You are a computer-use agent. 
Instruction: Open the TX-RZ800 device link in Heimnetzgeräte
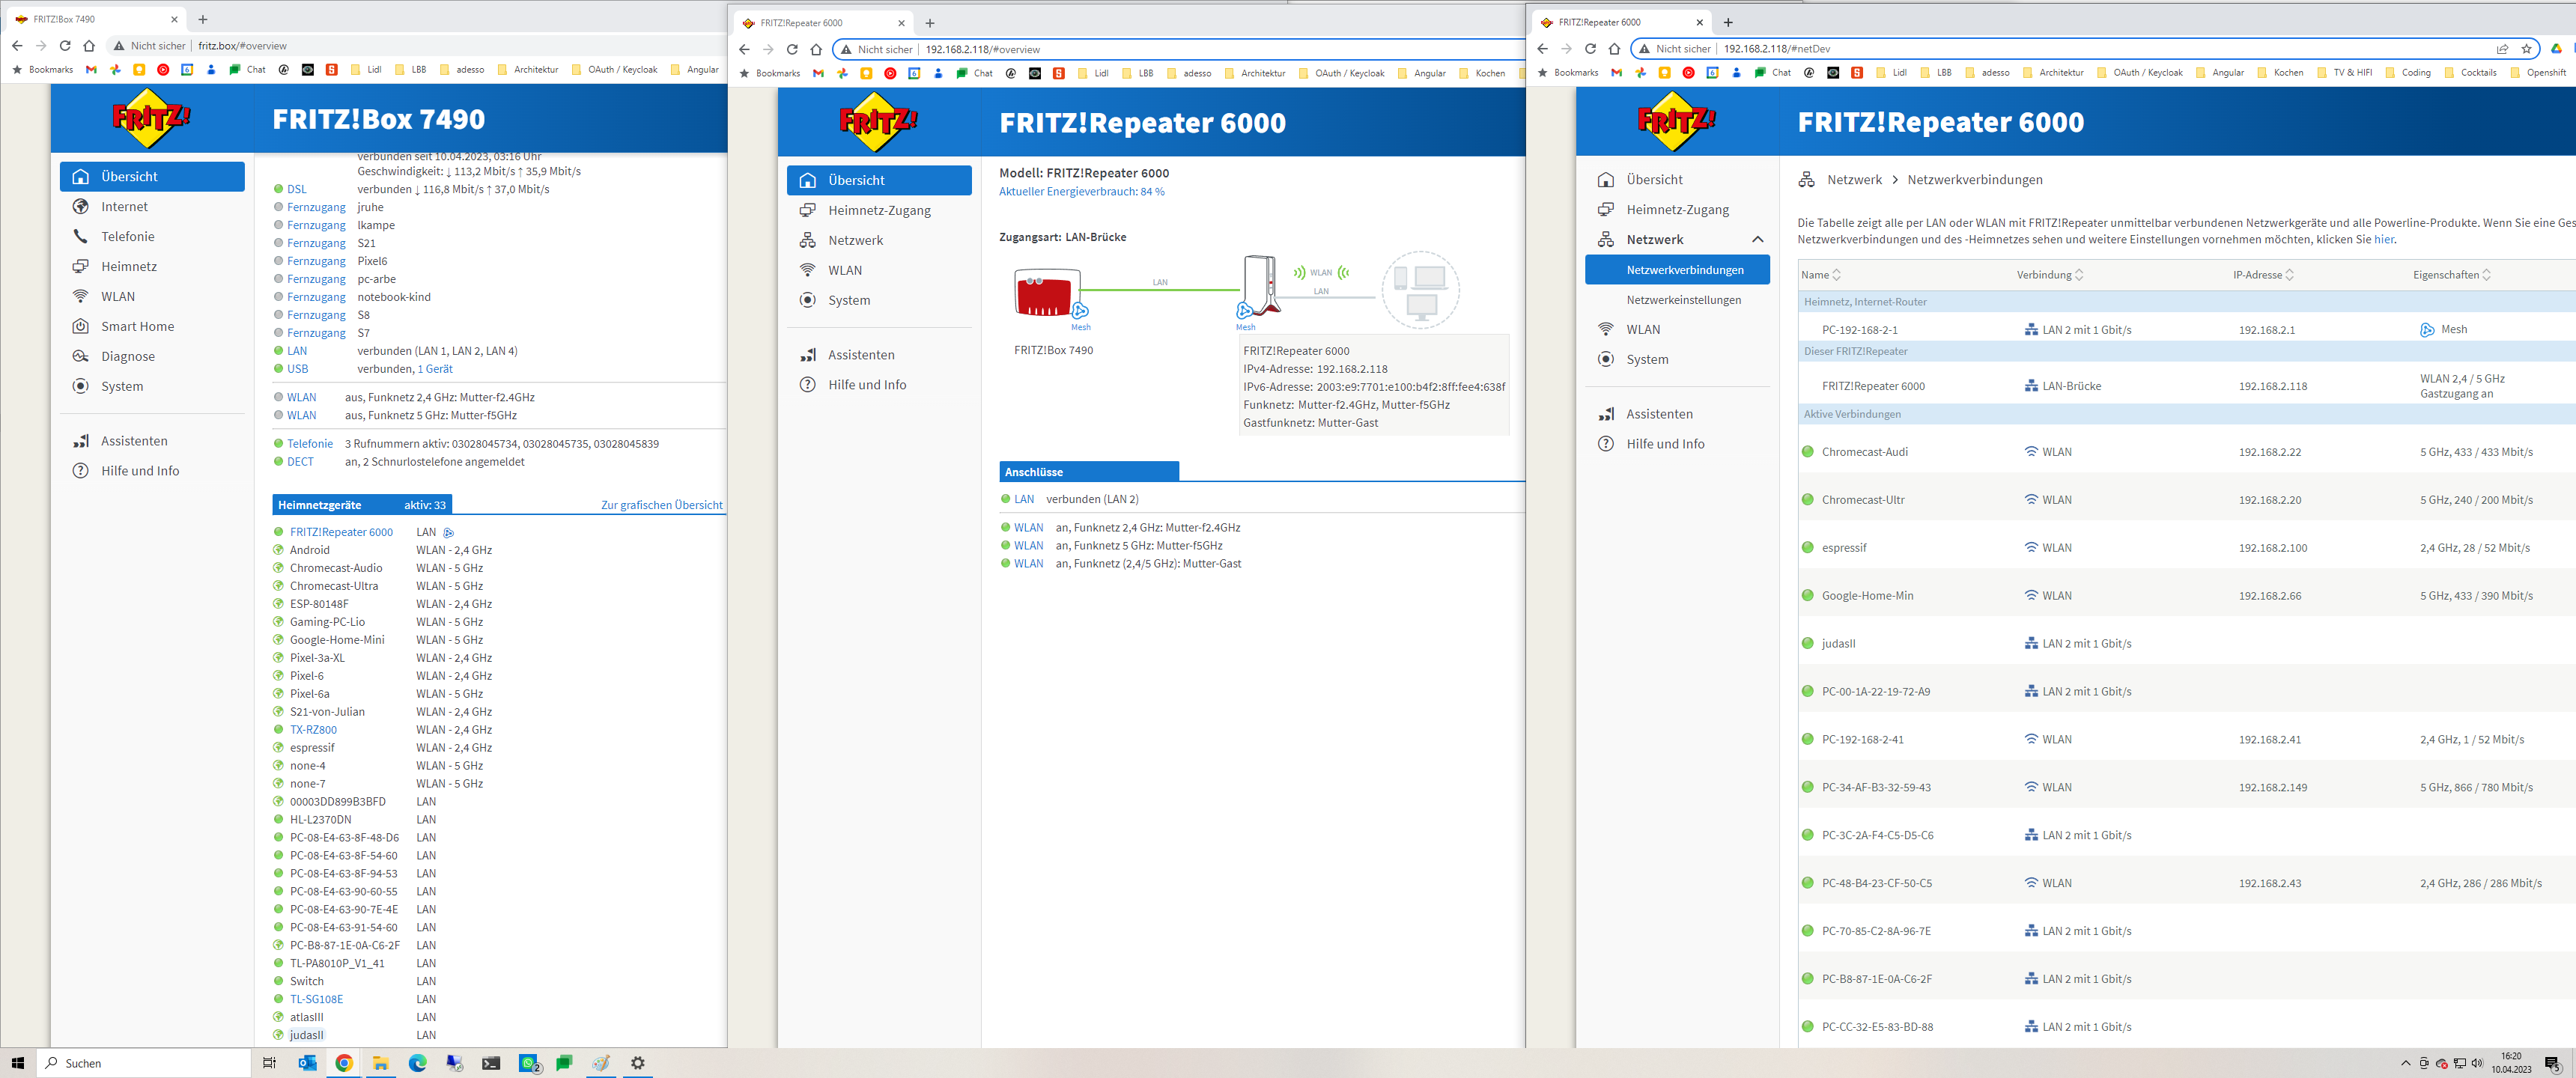pyautogui.click(x=313, y=730)
